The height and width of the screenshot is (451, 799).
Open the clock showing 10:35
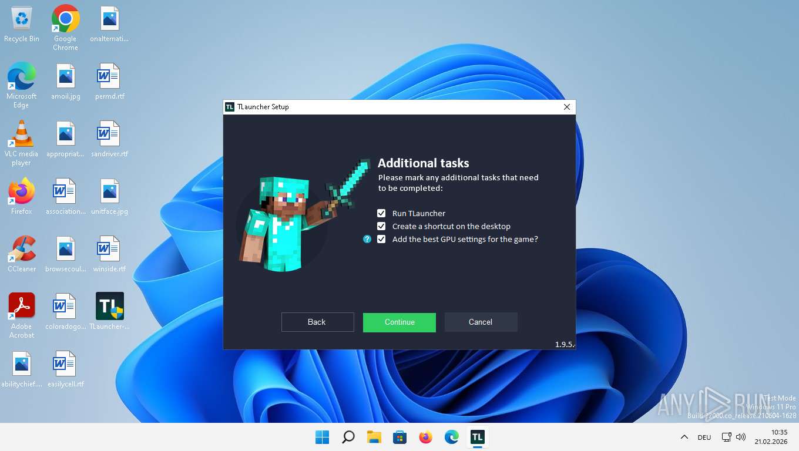[771, 437]
